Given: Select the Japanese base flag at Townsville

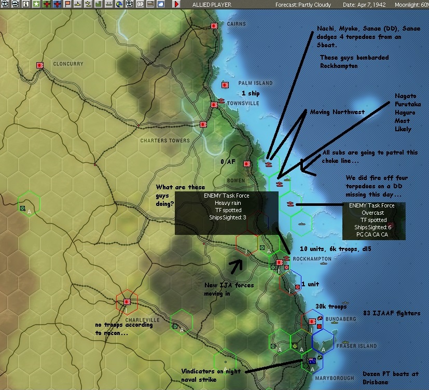Looking at the screenshot, I should coord(214,105).
